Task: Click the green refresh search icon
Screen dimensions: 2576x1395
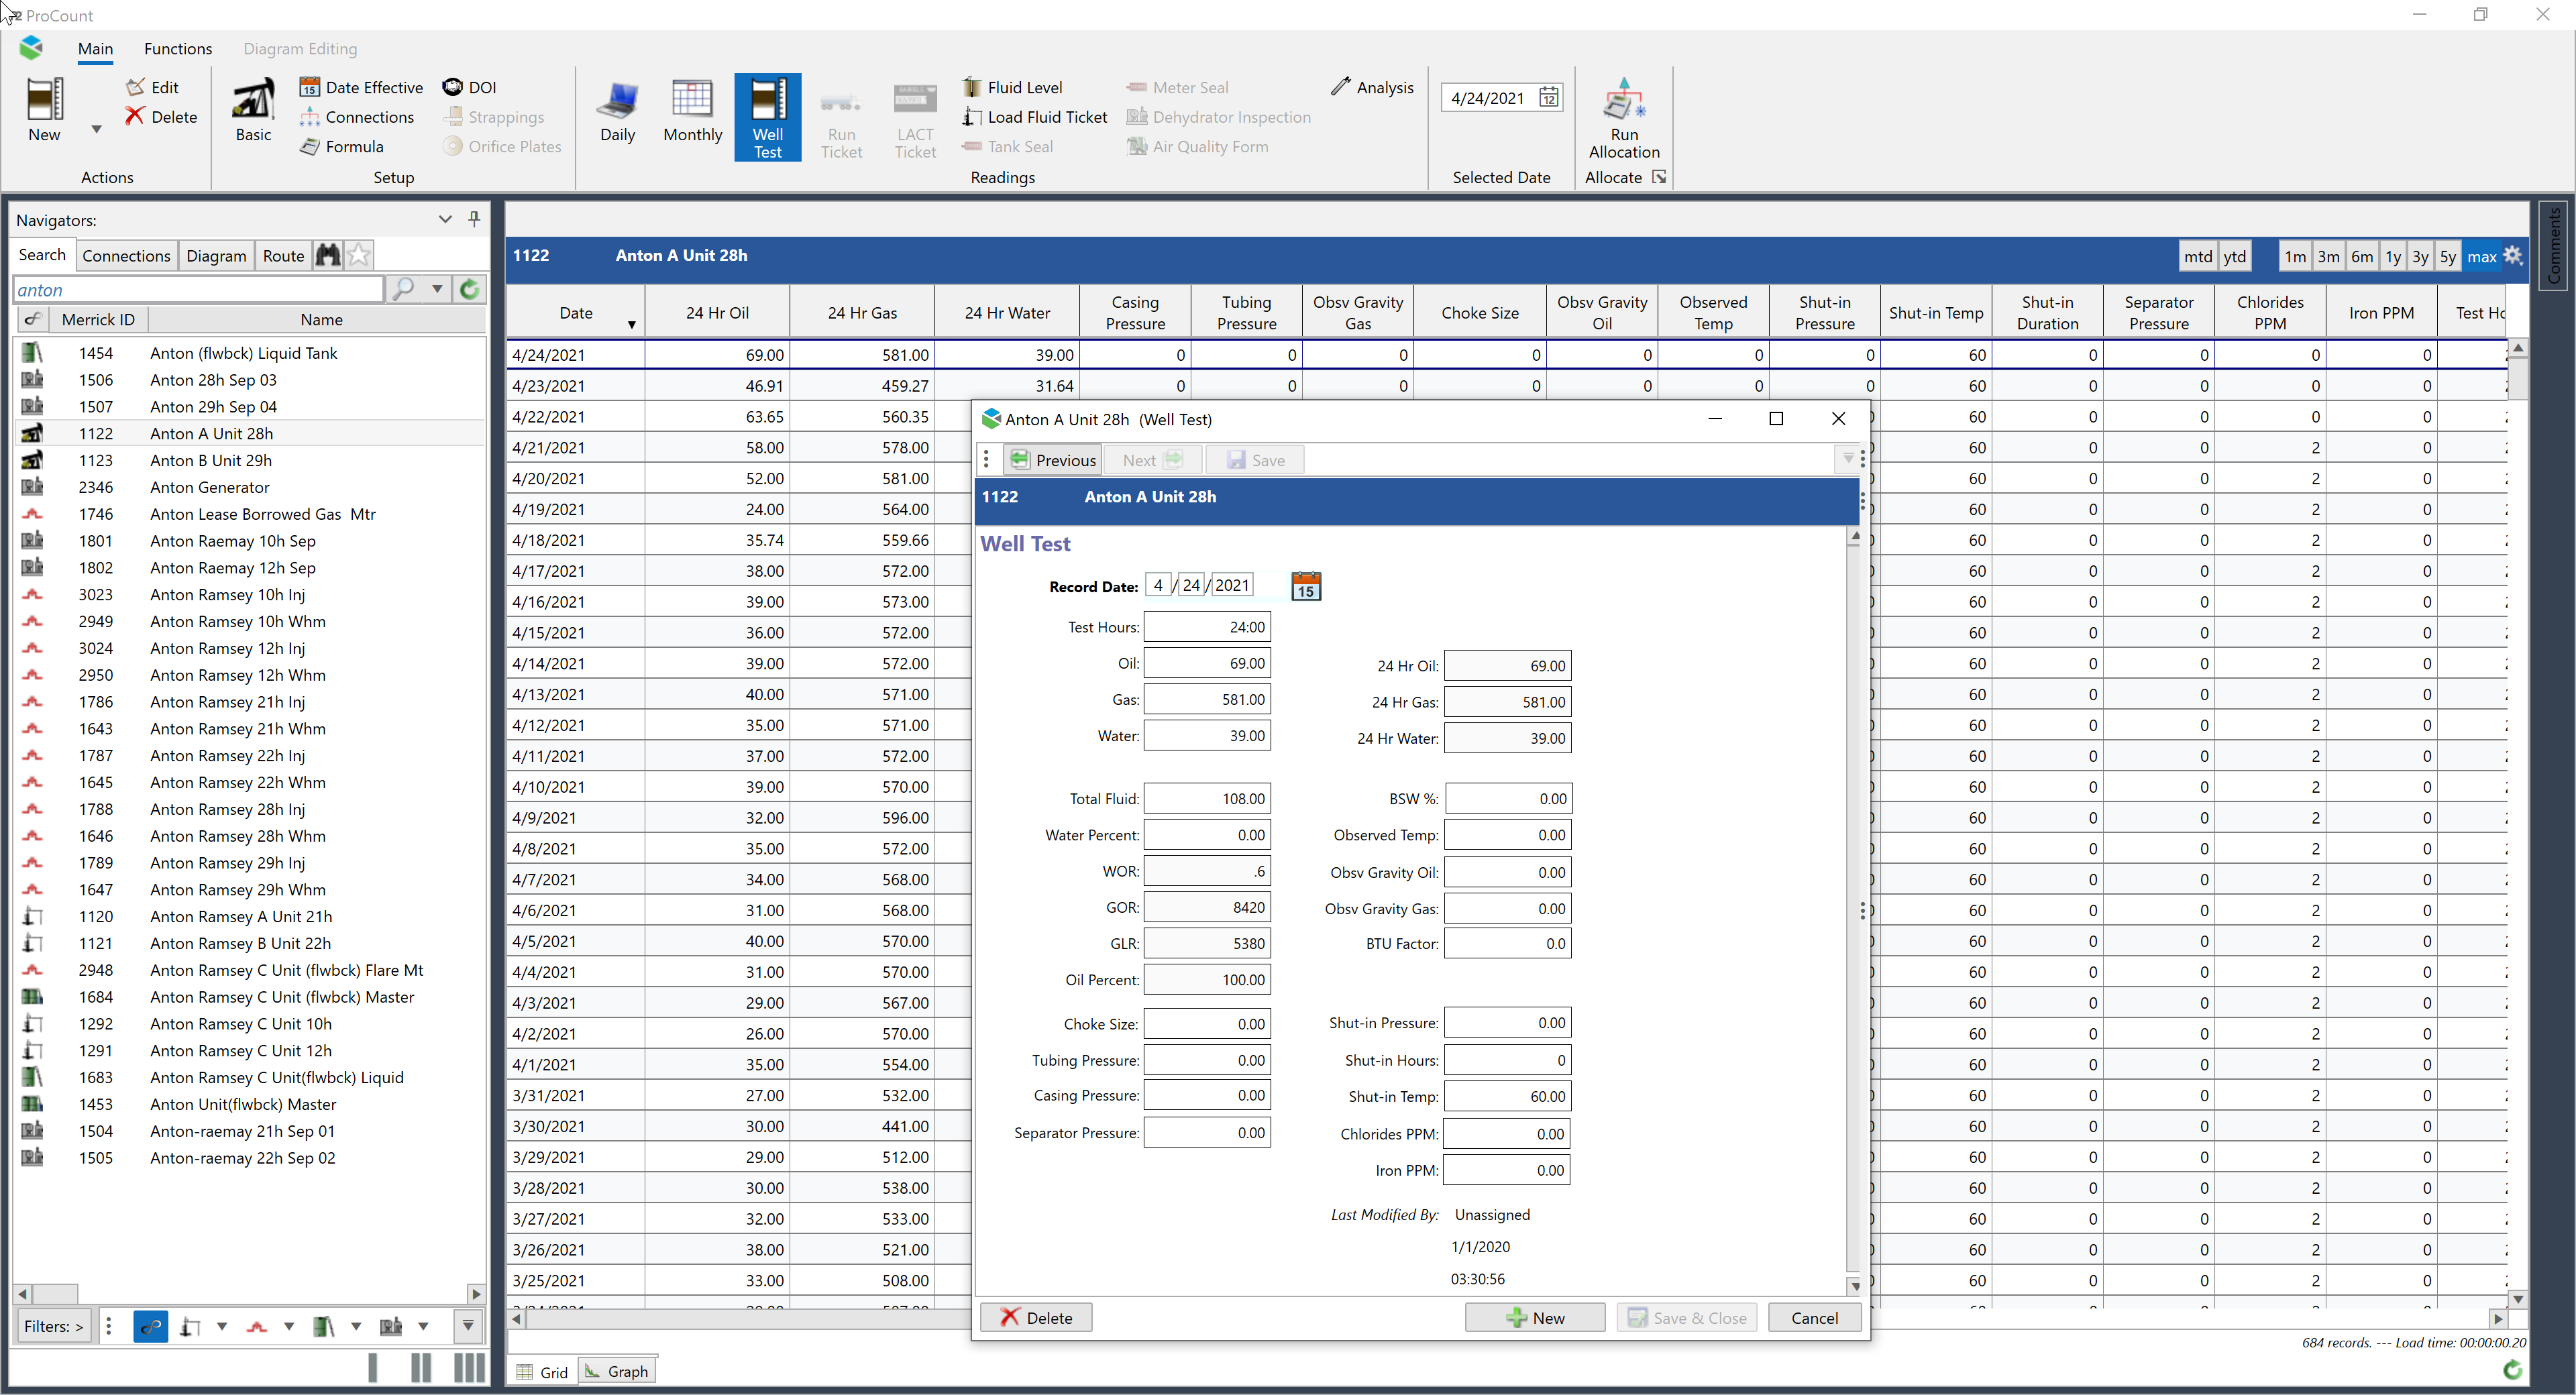Action: pos(469,289)
